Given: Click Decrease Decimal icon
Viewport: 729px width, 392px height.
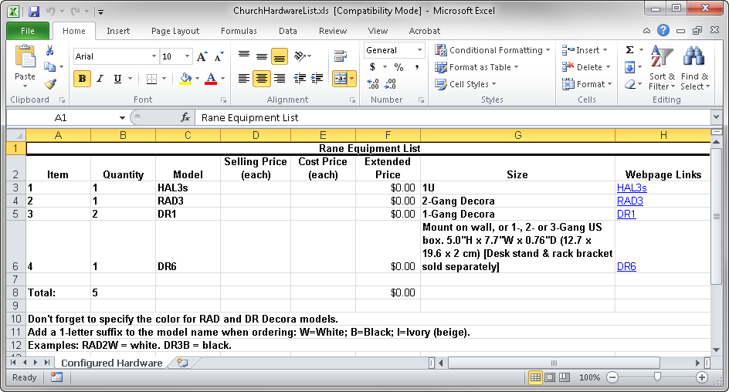Looking at the screenshot, I should tap(391, 84).
